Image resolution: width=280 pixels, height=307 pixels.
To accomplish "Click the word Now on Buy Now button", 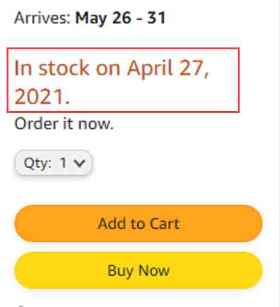I will point(154,270).
